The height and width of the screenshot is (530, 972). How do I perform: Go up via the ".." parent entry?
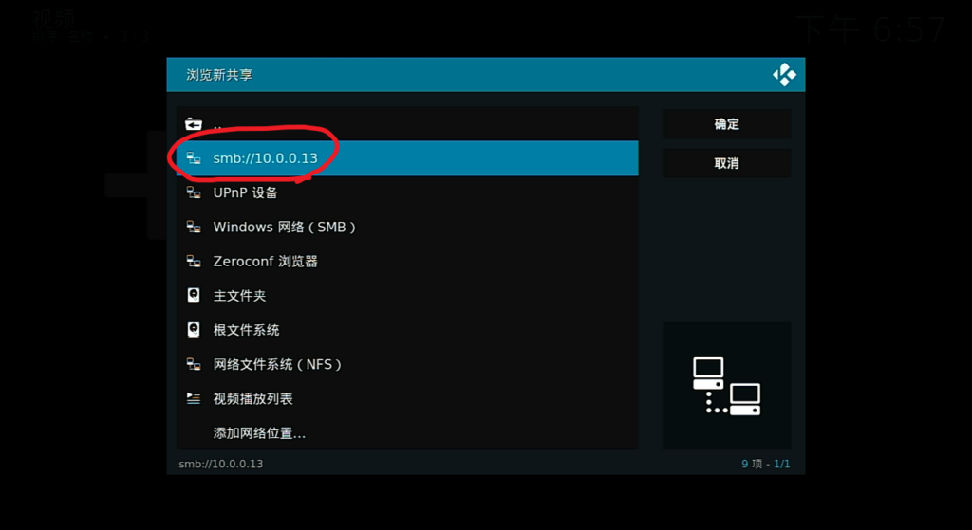click(407, 124)
